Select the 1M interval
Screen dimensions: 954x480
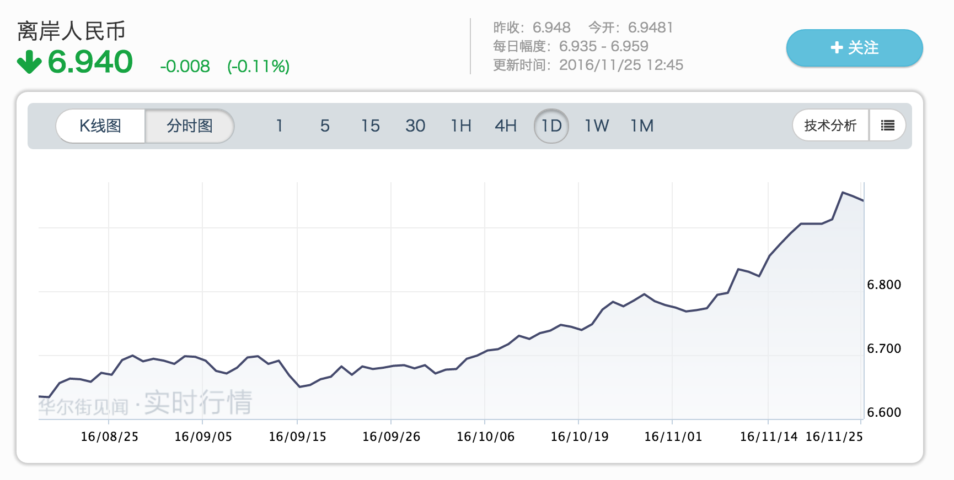(x=642, y=126)
